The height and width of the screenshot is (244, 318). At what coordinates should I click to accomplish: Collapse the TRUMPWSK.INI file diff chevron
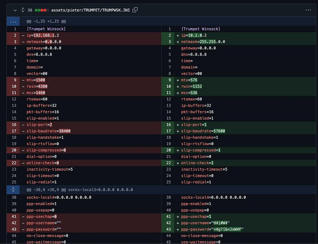15,10
